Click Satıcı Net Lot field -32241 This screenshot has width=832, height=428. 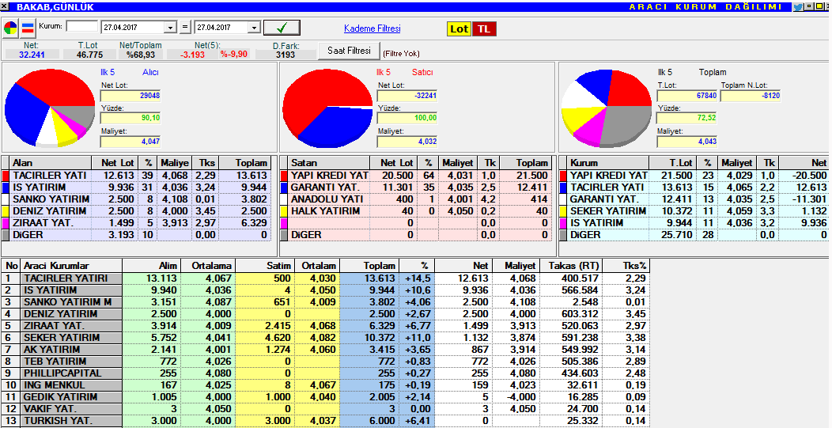coord(407,96)
